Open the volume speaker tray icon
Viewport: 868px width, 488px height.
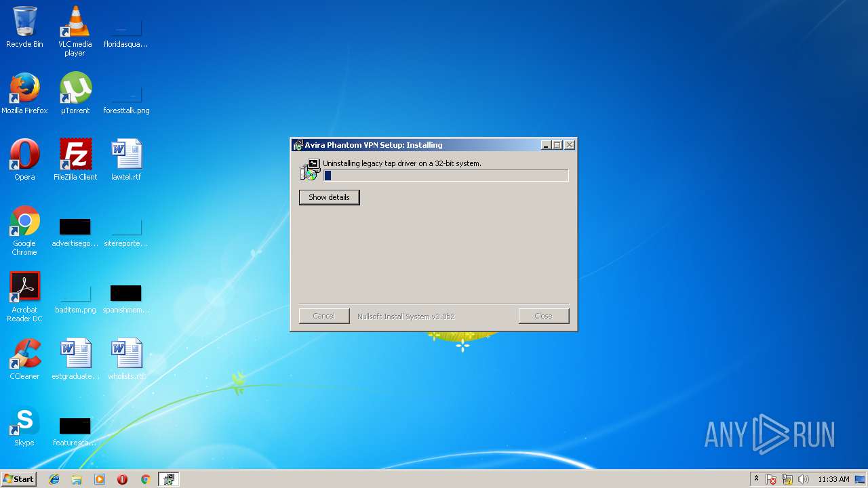pyautogui.click(x=804, y=479)
